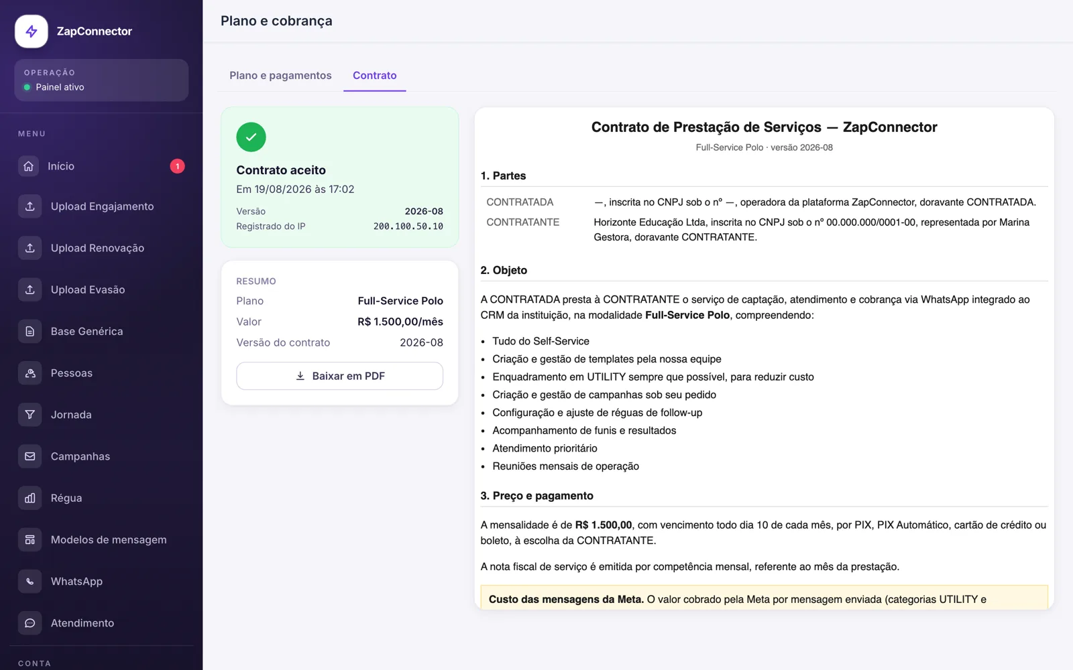Click the IP address 200.100.50.10

(x=408, y=226)
